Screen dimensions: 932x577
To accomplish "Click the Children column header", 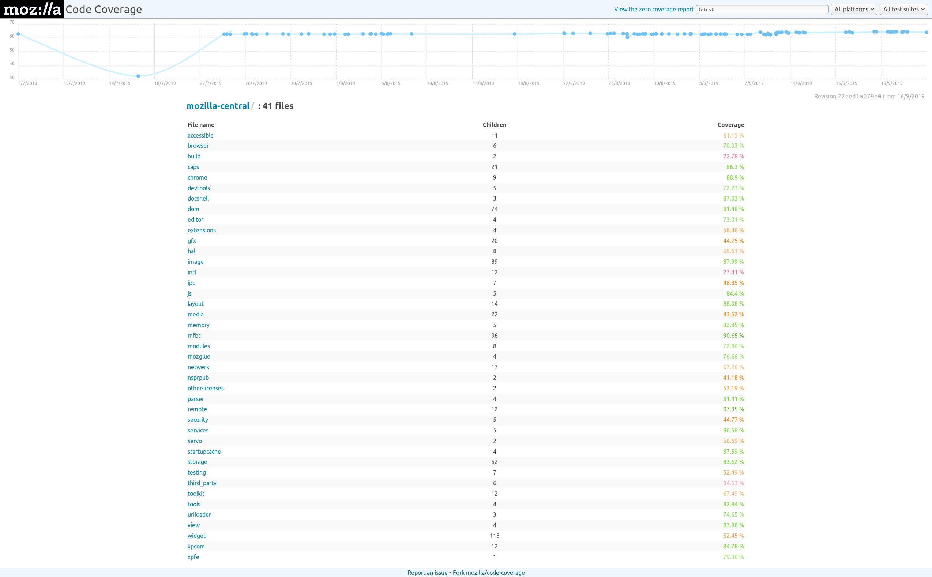I will 495,125.
